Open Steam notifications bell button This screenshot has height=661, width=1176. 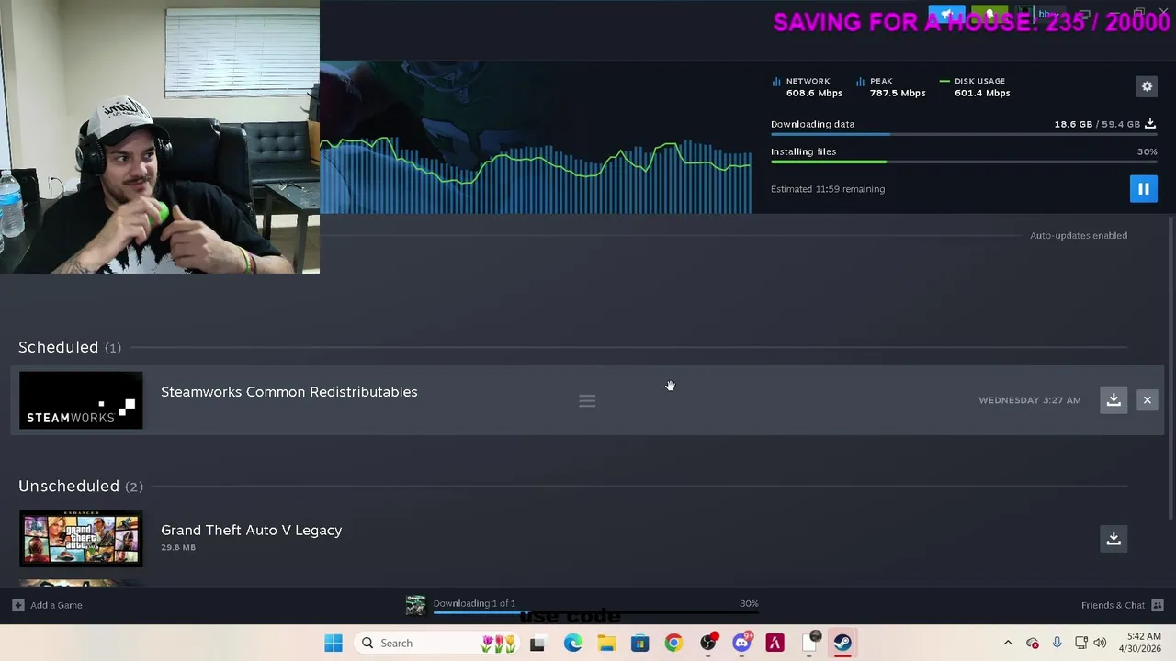(x=989, y=15)
